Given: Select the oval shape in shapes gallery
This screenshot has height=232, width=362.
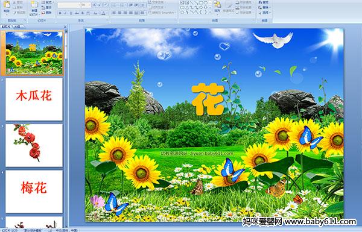Looking at the screenshot, I should tap(206, 3).
